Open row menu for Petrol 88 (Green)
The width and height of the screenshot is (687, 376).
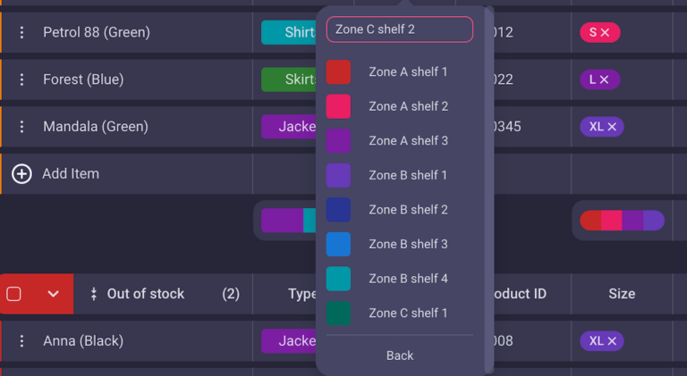click(x=21, y=32)
